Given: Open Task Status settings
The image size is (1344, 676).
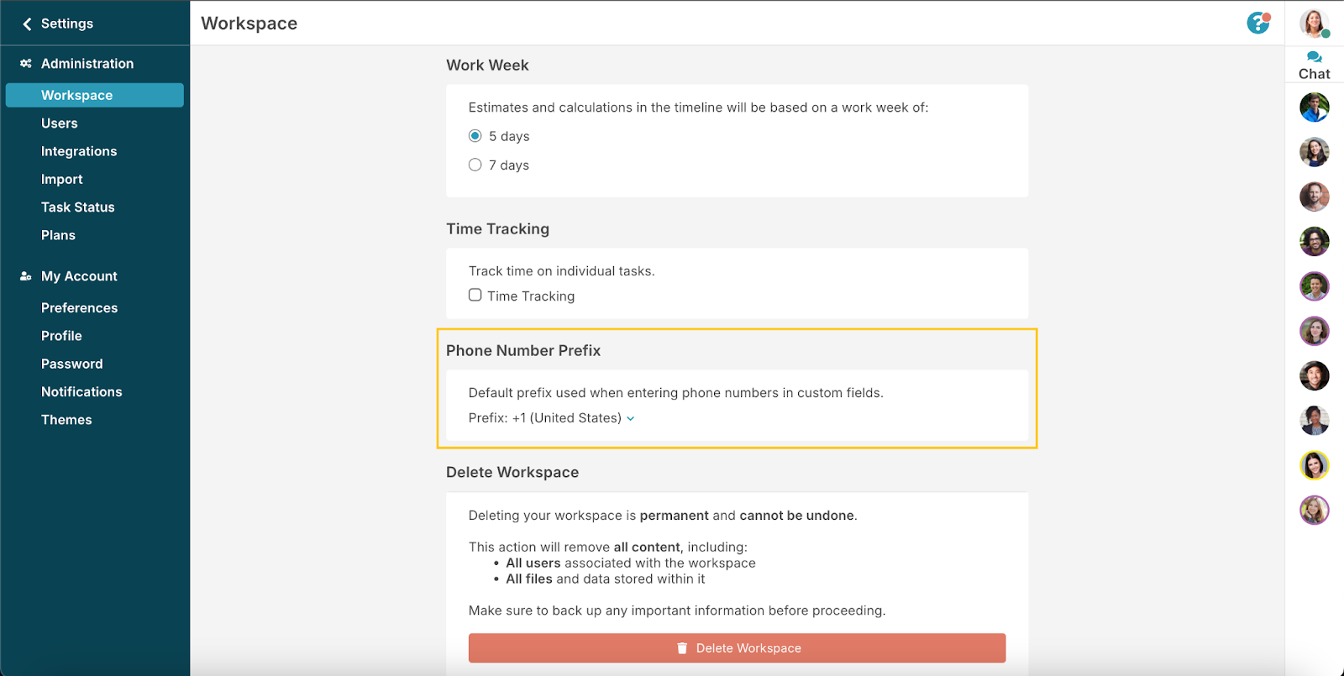Looking at the screenshot, I should (x=78, y=207).
